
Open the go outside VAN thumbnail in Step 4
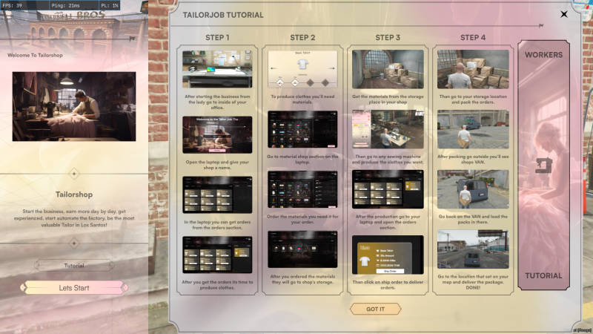[x=473, y=129]
